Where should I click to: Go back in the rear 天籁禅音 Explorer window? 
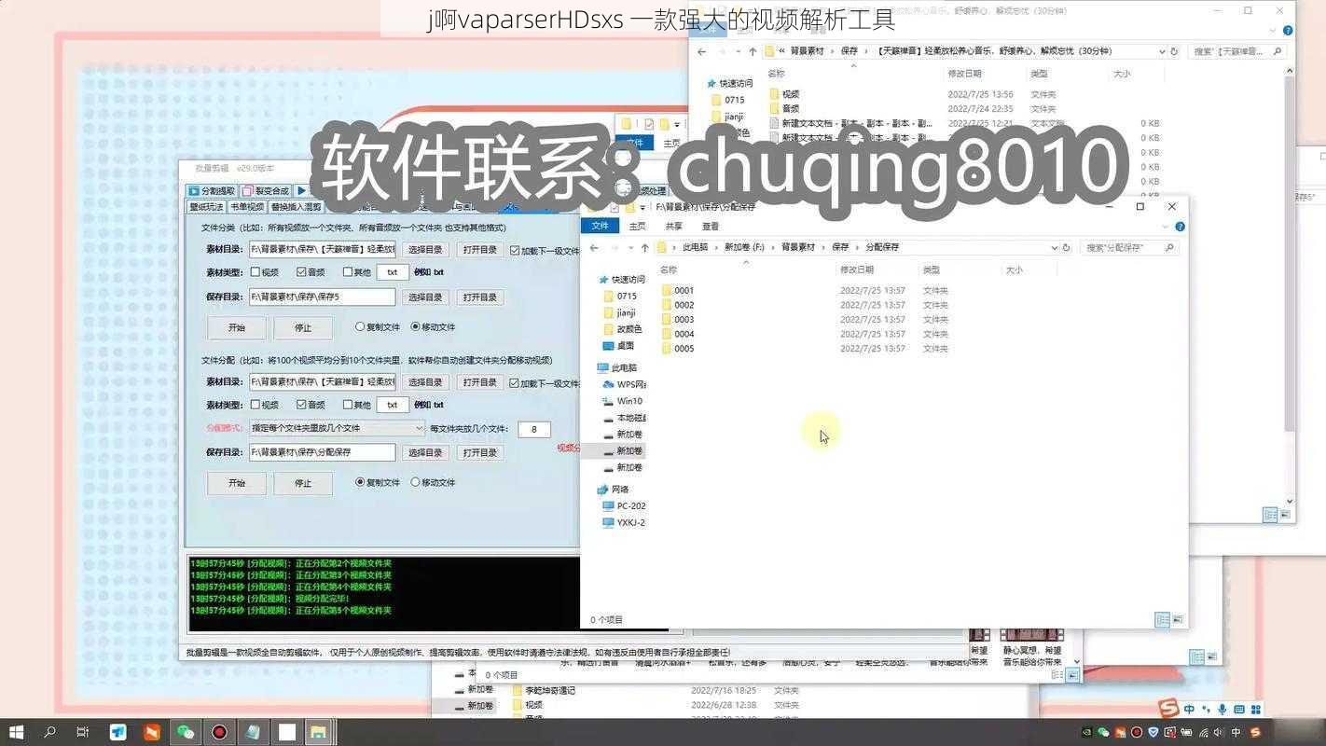[702, 51]
